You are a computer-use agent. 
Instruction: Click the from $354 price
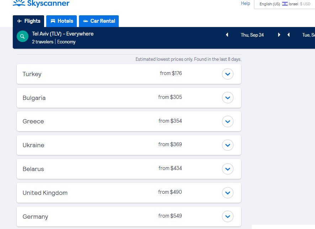pyautogui.click(x=170, y=121)
